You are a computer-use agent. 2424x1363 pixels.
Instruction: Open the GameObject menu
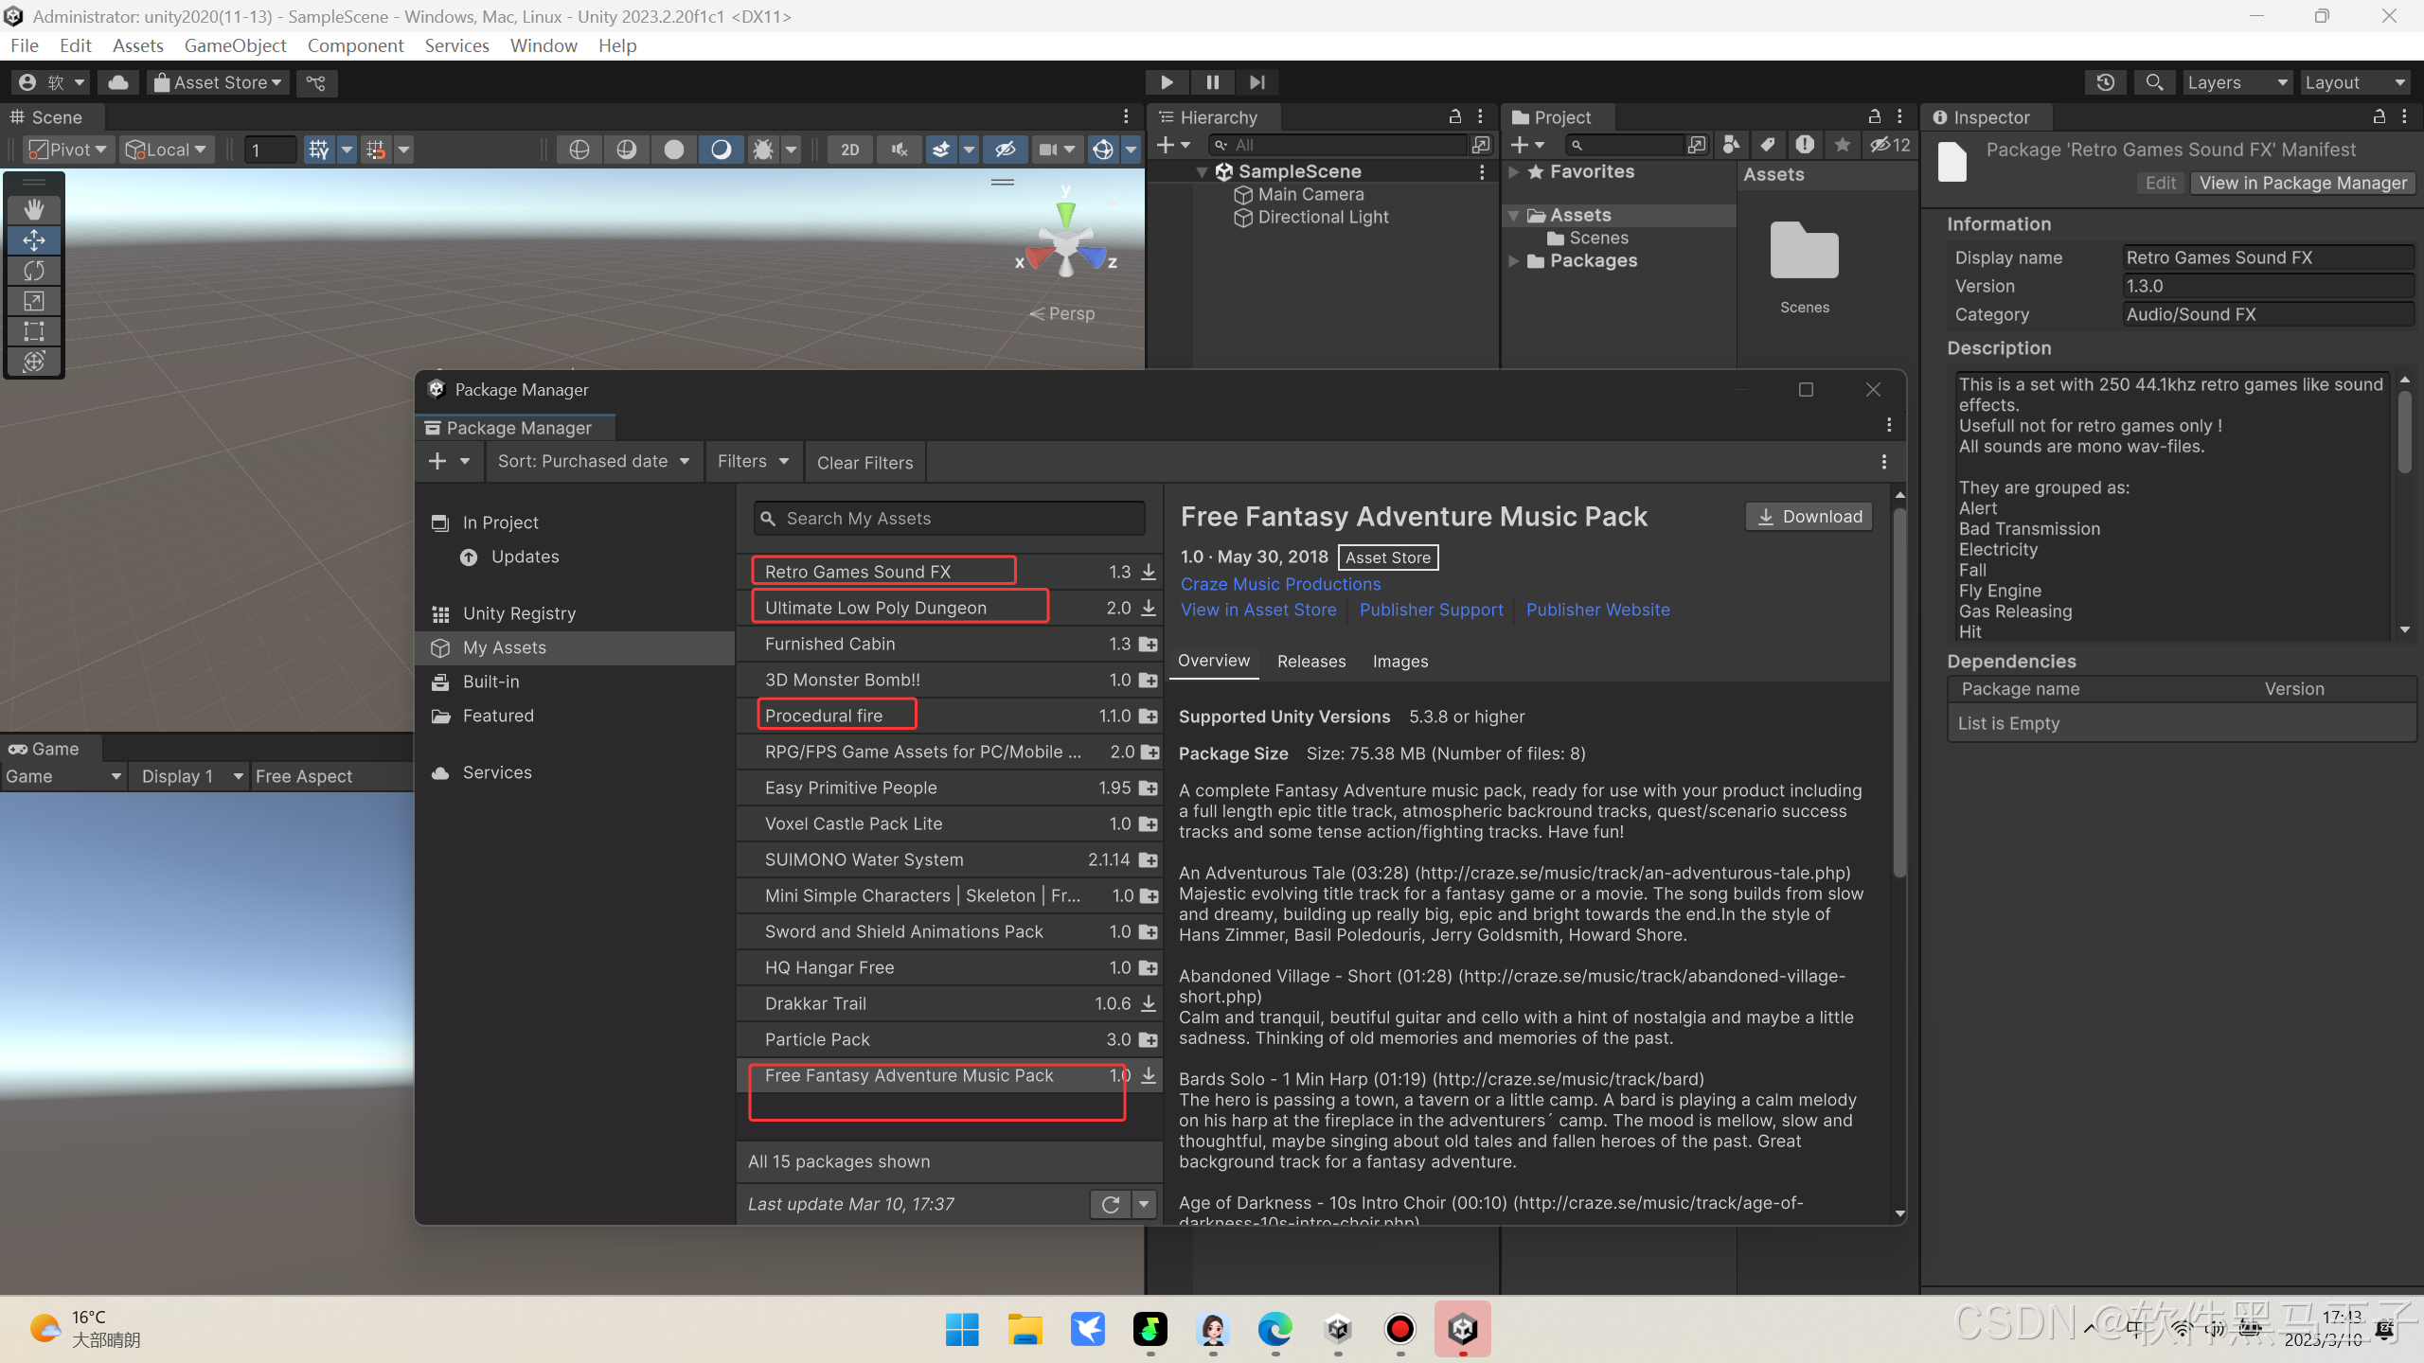pos(235,45)
